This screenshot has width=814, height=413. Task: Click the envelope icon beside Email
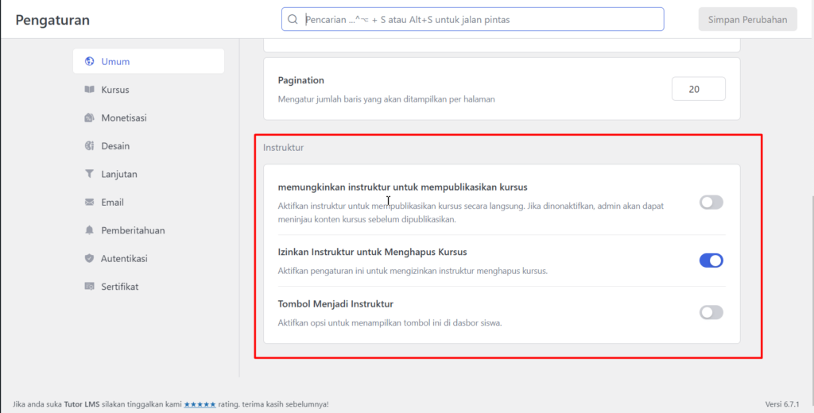click(x=90, y=203)
